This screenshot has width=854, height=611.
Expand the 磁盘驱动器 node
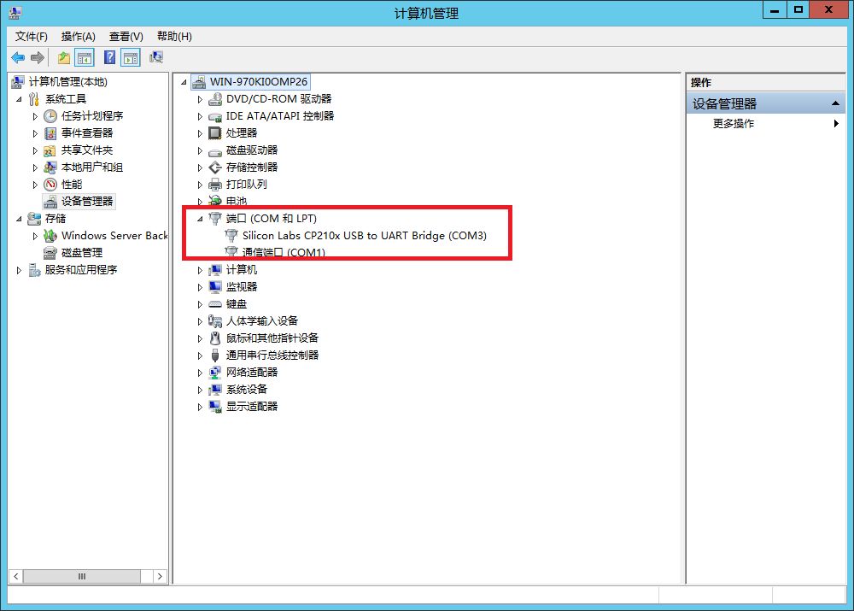click(x=200, y=151)
